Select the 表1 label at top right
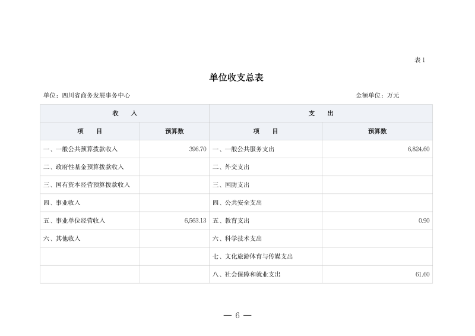 click(420, 60)
